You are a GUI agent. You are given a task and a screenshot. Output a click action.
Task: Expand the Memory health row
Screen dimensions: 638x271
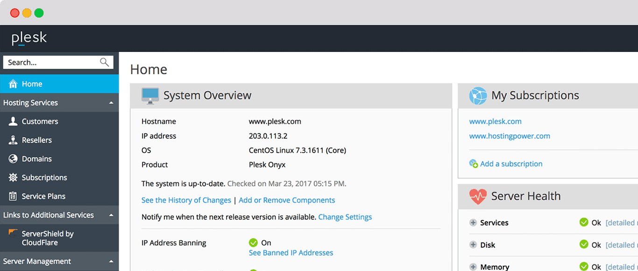coord(473,267)
